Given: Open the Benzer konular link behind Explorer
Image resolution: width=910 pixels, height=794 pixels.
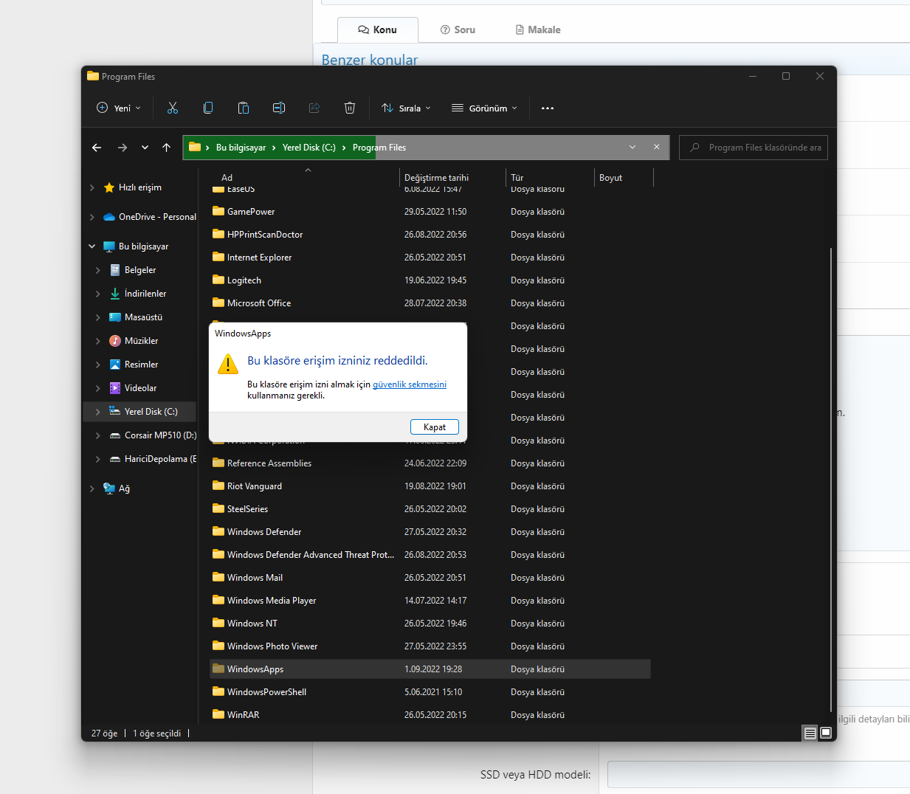Looking at the screenshot, I should [370, 60].
